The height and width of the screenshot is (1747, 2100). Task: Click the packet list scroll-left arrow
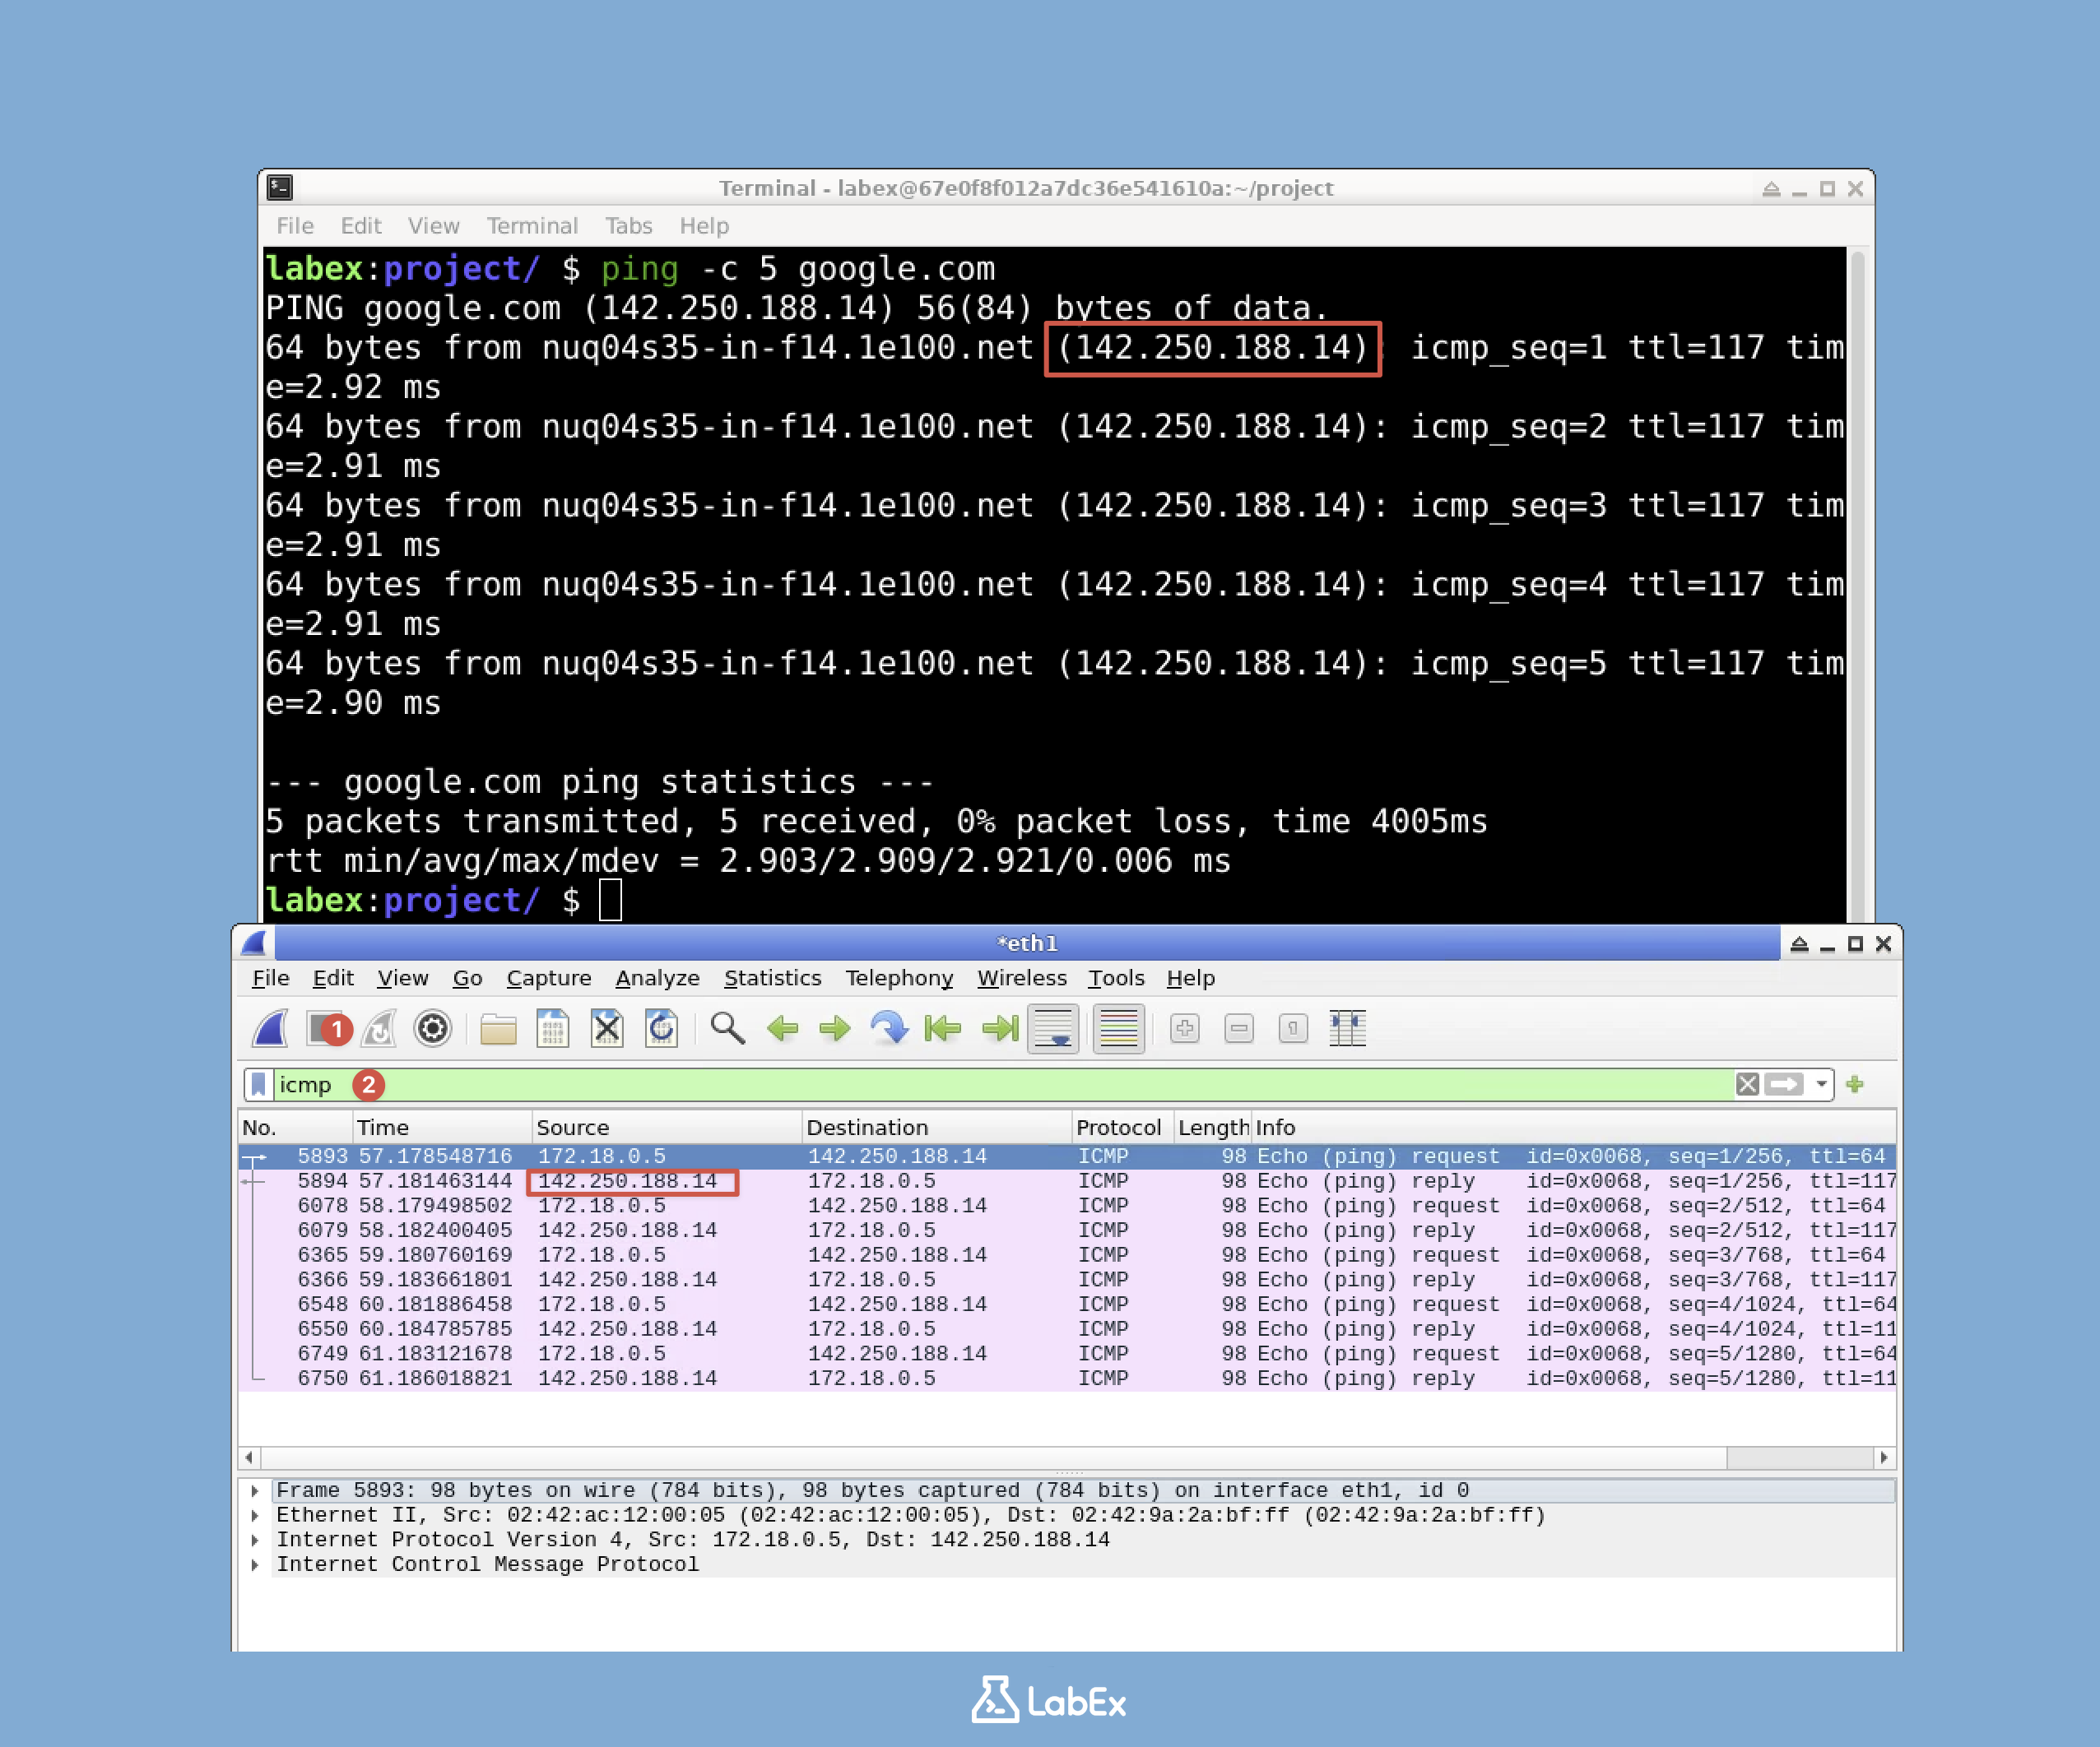[249, 1457]
